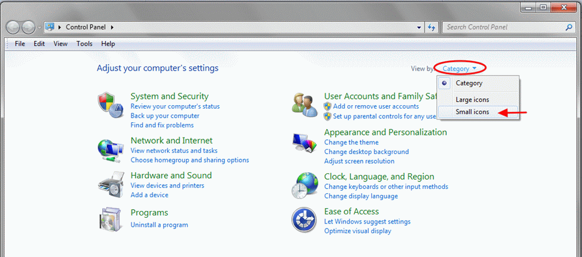Image resolution: width=582 pixels, height=257 pixels.
Task: Click View network status and tasks
Action: [x=174, y=151]
